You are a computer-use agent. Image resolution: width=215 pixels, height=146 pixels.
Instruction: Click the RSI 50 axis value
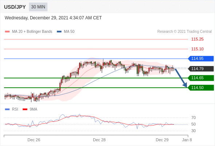coord(193,124)
